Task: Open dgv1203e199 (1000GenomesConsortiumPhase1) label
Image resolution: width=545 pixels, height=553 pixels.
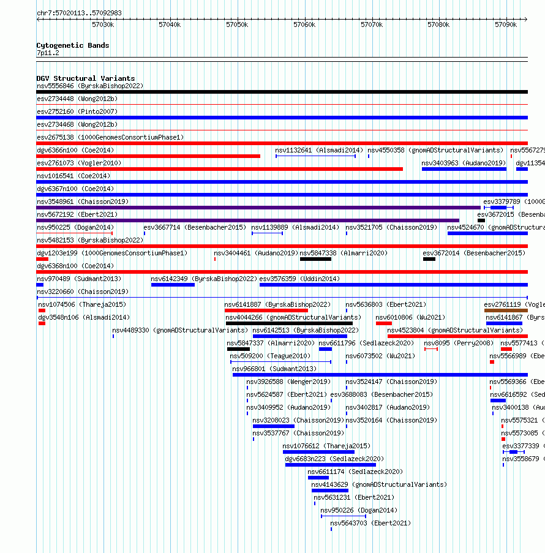Action: point(112,253)
